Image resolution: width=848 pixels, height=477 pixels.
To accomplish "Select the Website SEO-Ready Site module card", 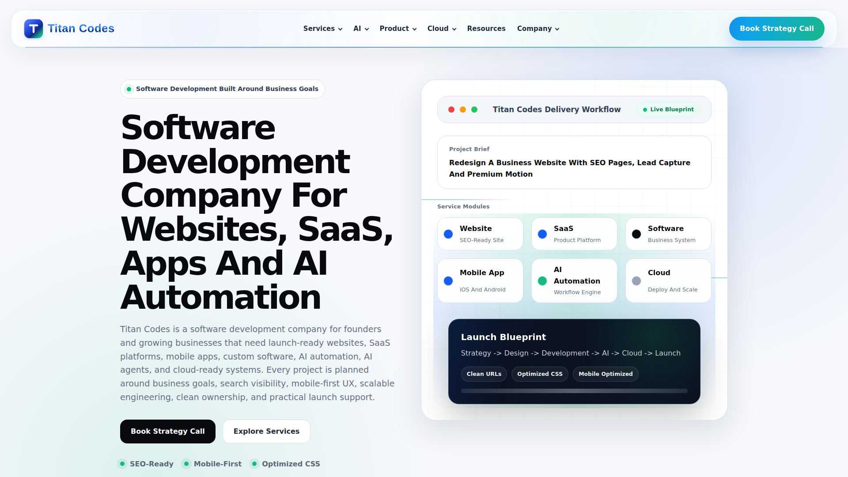I will (x=480, y=234).
